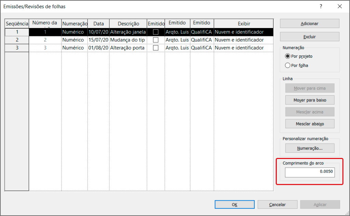Edit the Data cell showing '15/07/20'
The image size is (350, 216).
pos(98,40)
